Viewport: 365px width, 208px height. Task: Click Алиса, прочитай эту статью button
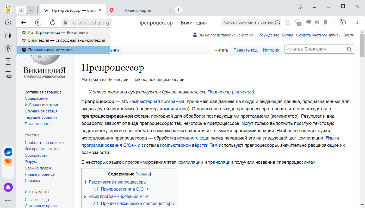click(x=251, y=22)
